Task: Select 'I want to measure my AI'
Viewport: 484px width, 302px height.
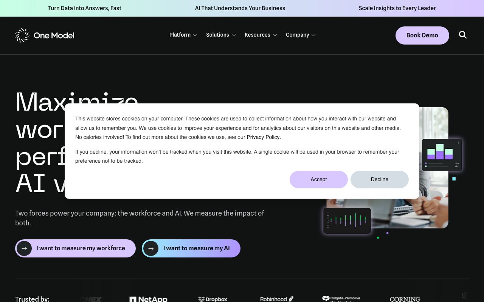Action: click(191, 248)
